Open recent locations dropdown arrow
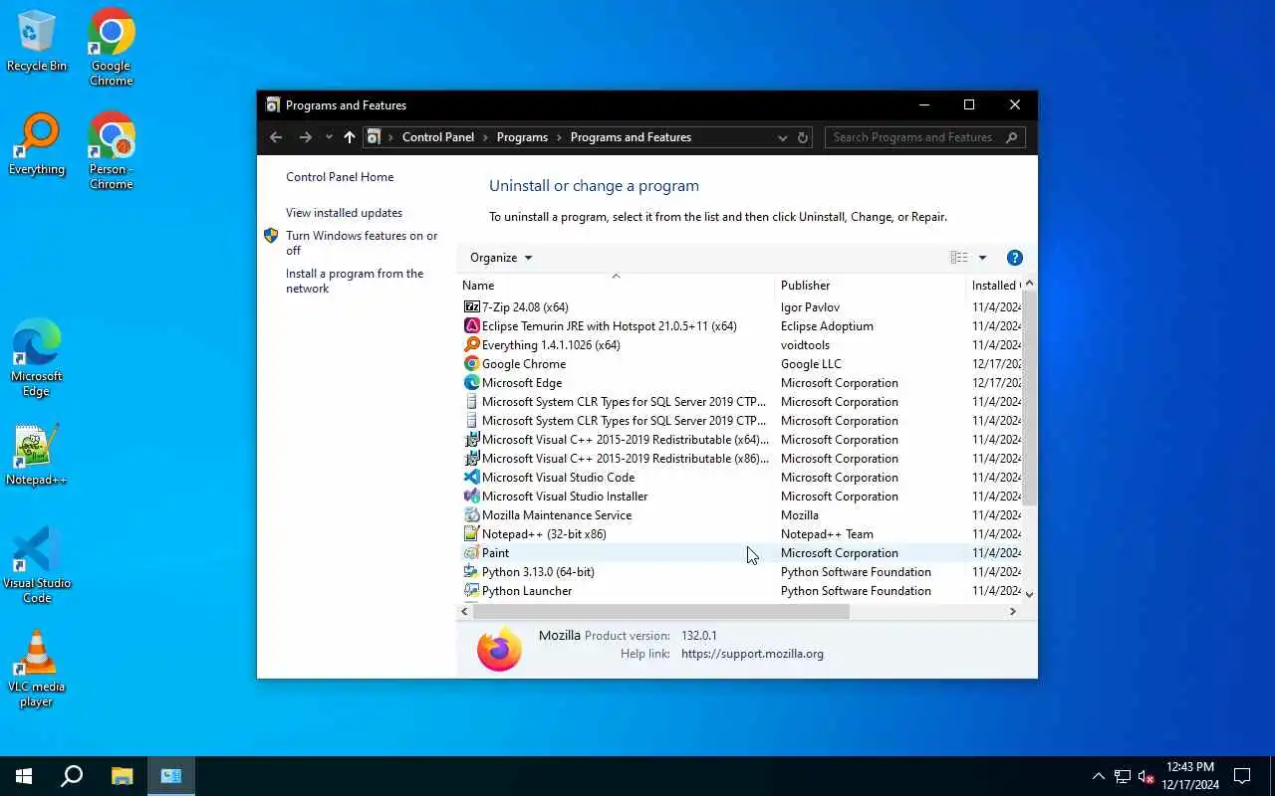 click(329, 137)
